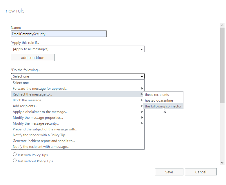Viewport: 226px width, 185px height.
Task: Open the 'Do the following' dropdown
Action: pyautogui.click(x=77, y=76)
